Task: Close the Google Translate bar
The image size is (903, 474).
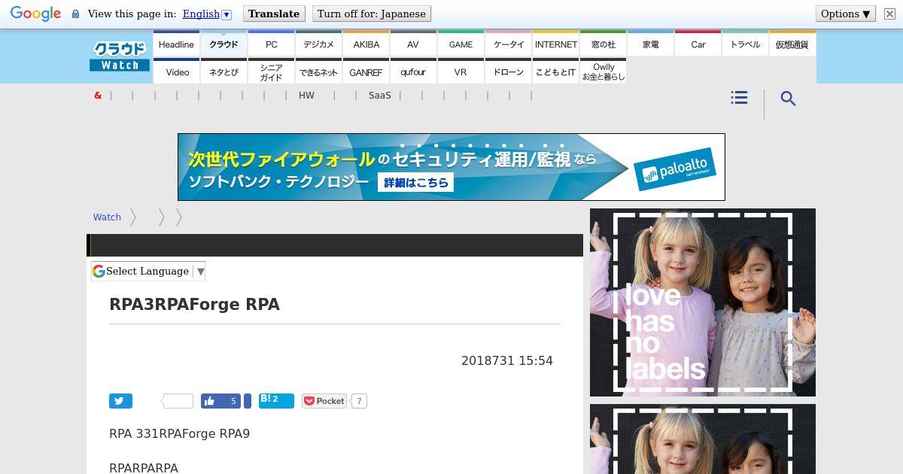Action: pos(889,14)
